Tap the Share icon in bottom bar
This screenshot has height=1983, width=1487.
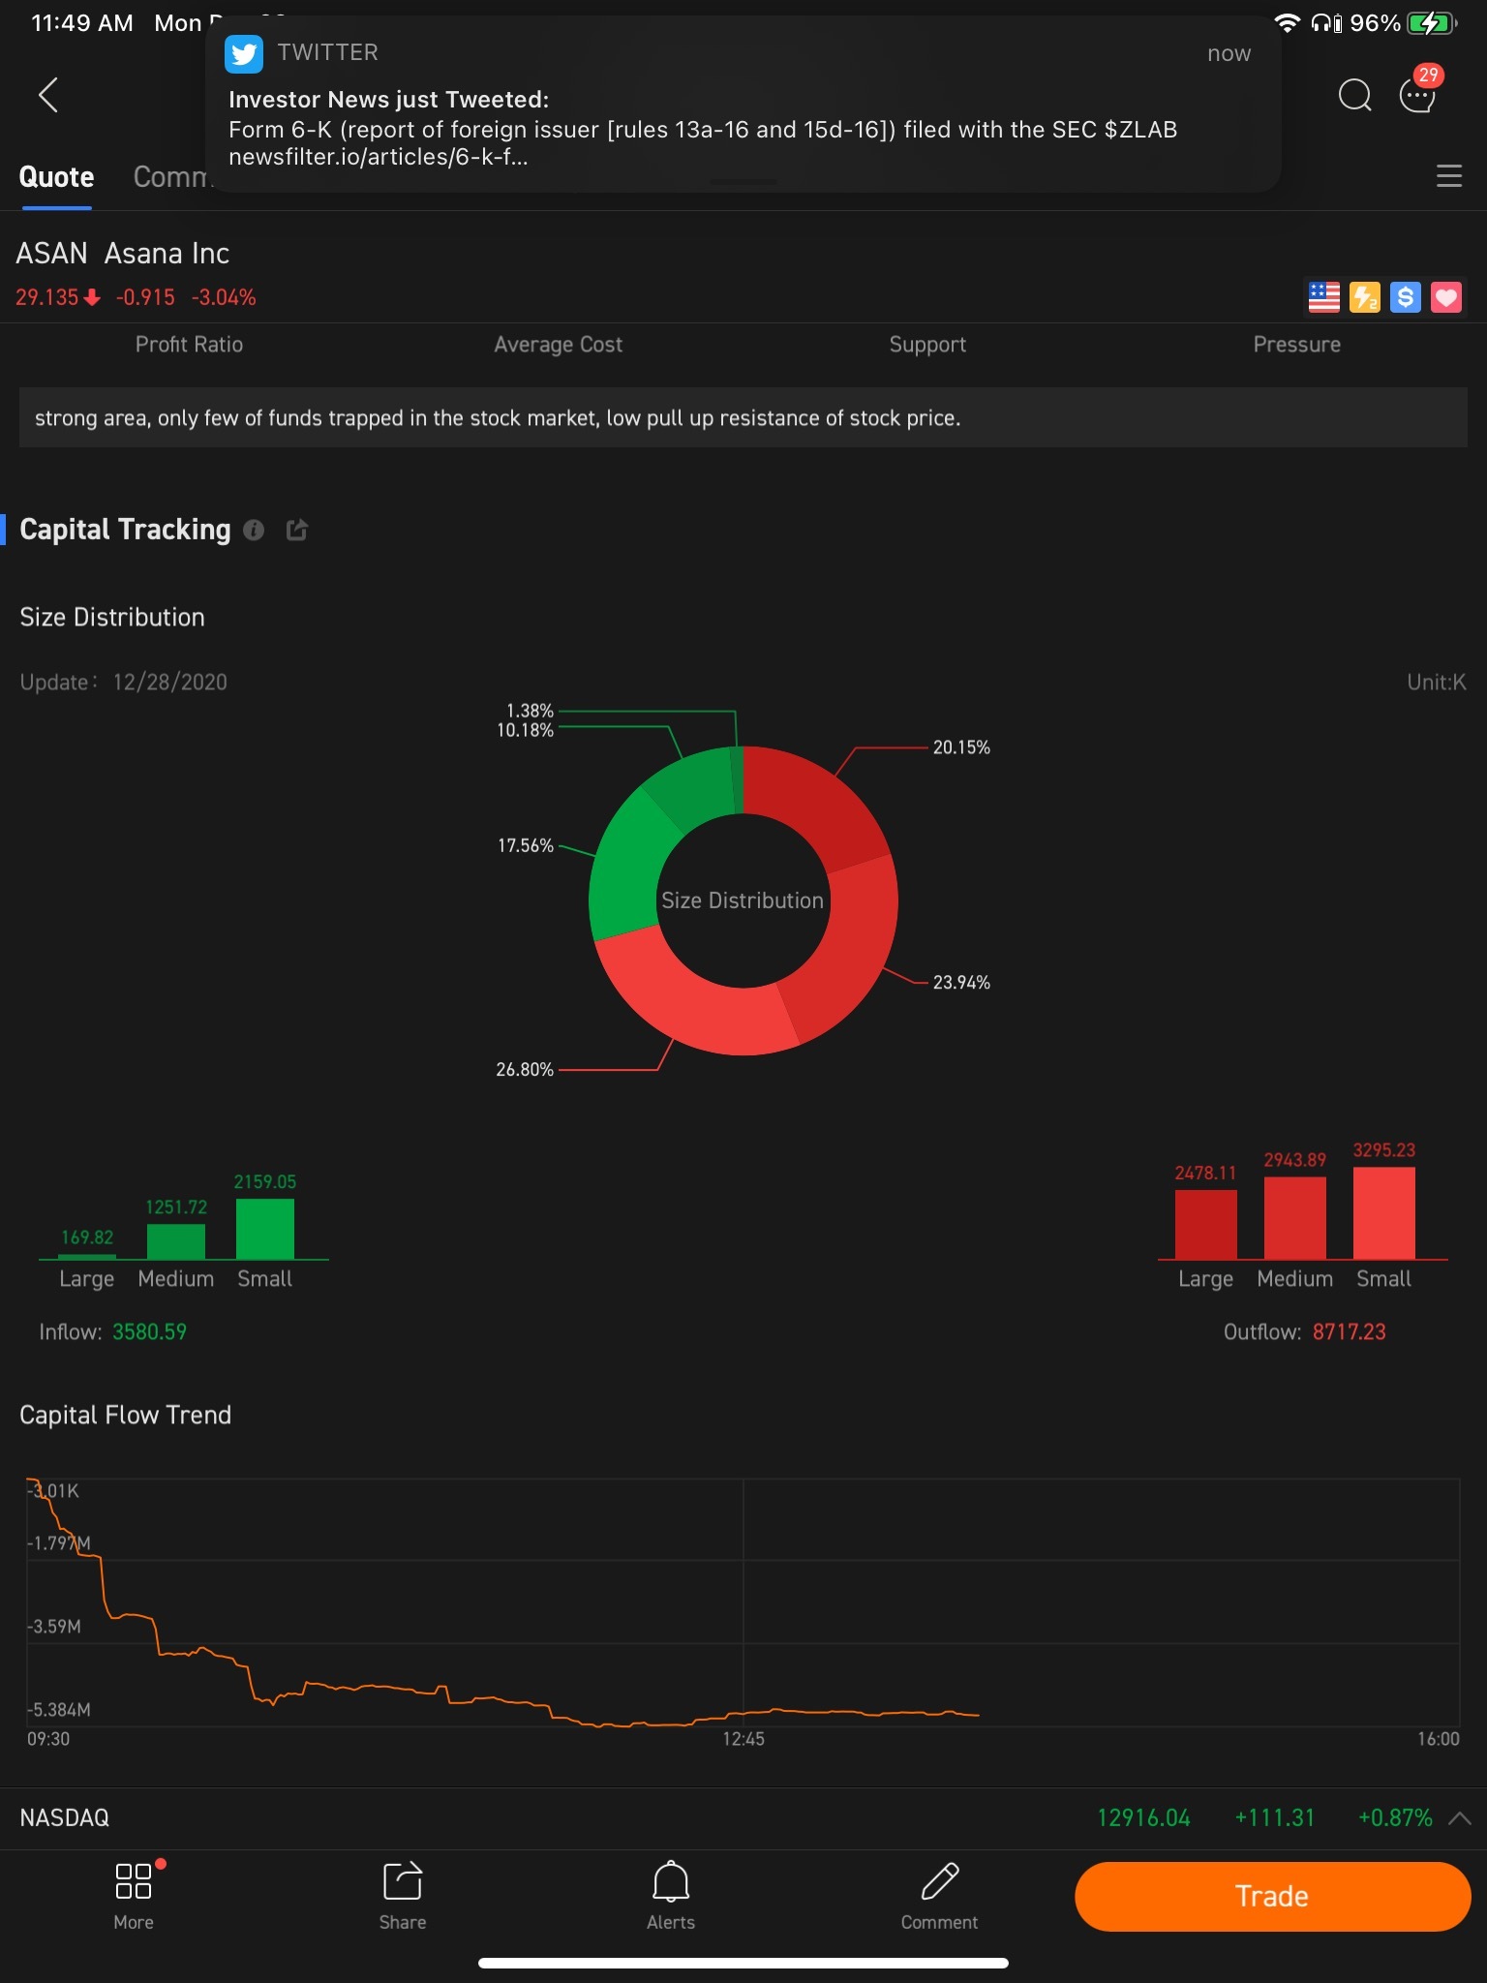click(403, 1895)
